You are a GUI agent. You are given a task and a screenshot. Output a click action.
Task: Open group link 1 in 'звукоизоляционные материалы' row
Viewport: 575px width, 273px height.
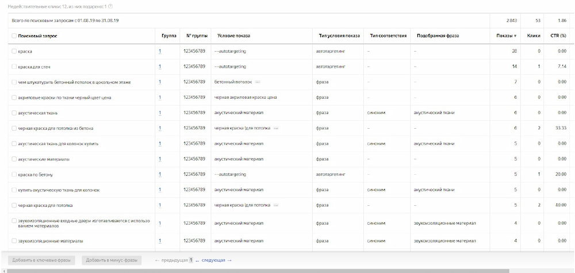[160, 241]
